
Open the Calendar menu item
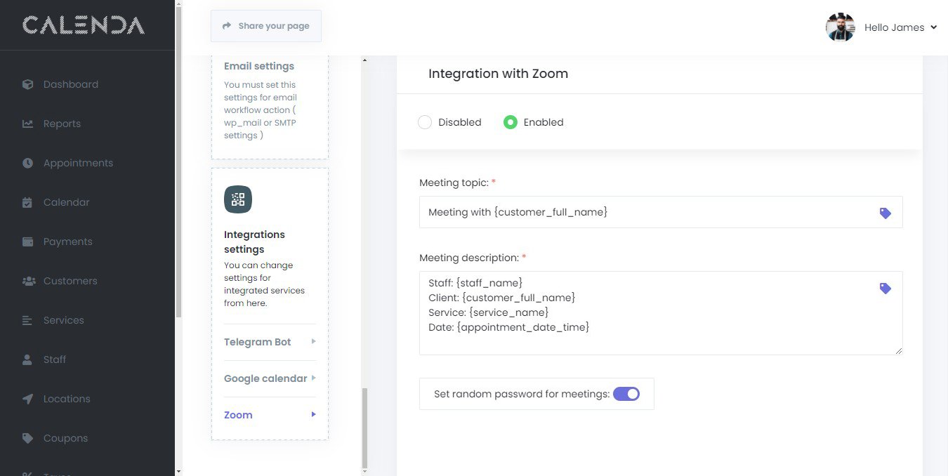(x=66, y=202)
